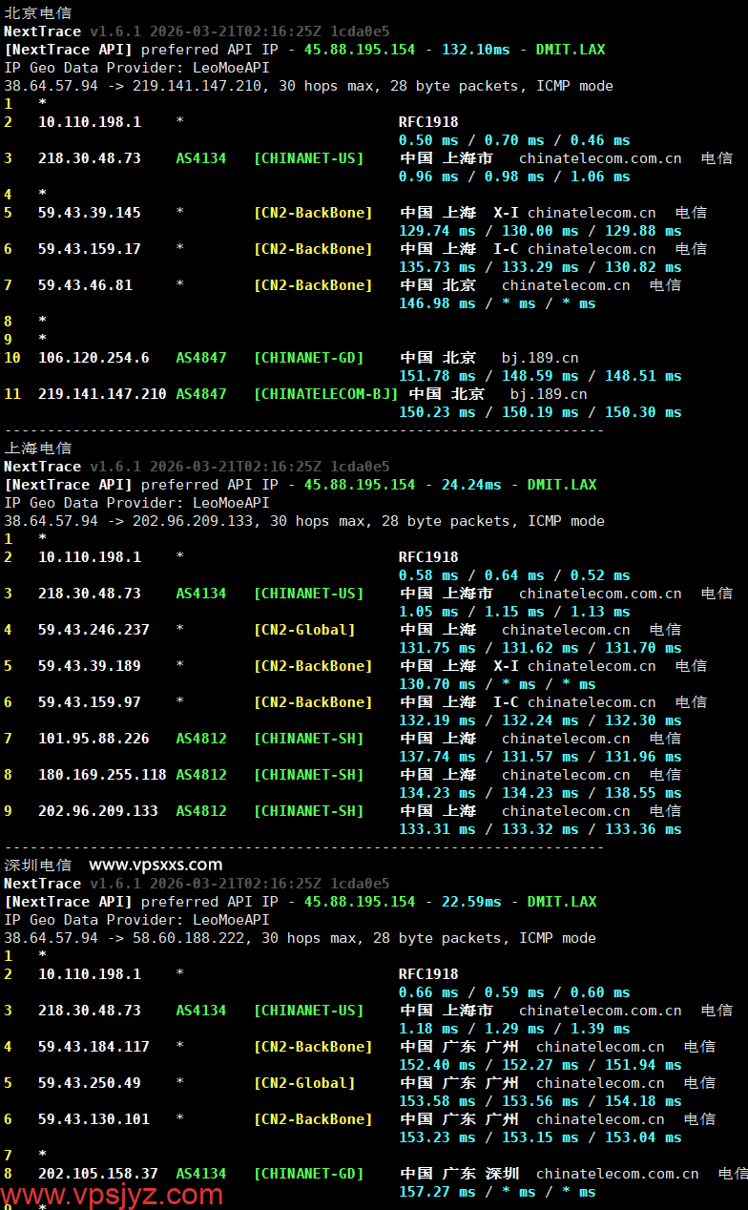748x1210 pixels.
Task: Click the 24.24ms API latency value
Action: point(471,485)
